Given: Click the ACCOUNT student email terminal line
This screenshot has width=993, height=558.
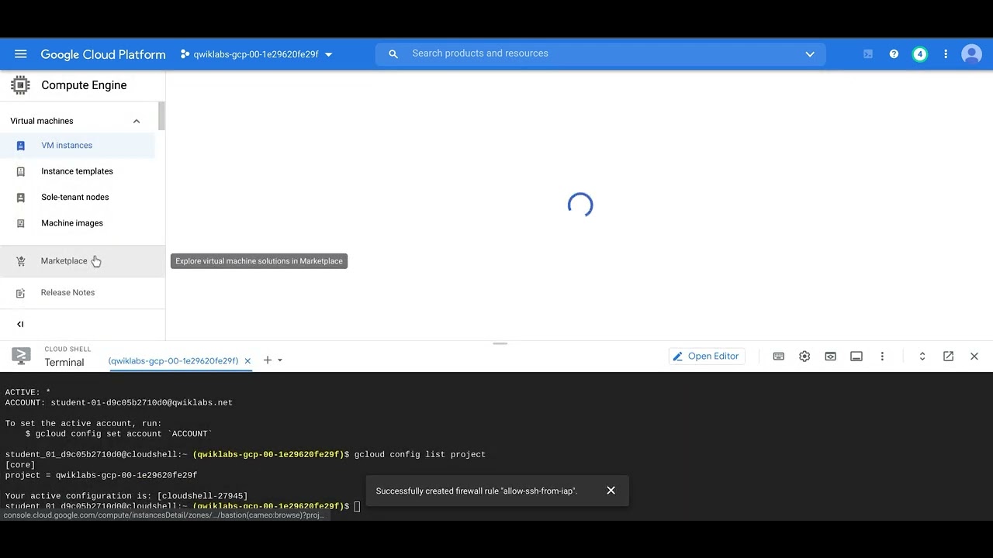Looking at the screenshot, I should pyautogui.click(x=119, y=403).
